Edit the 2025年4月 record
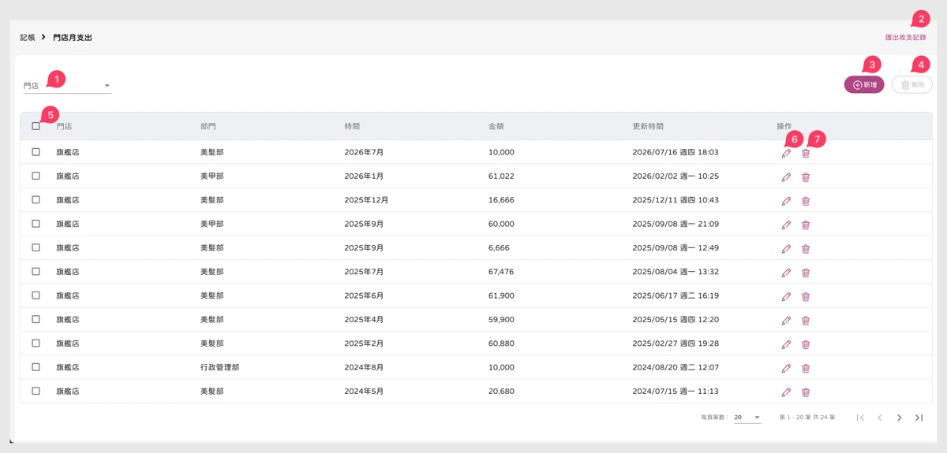The width and height of the screenshot is (947, 453). 786,321
